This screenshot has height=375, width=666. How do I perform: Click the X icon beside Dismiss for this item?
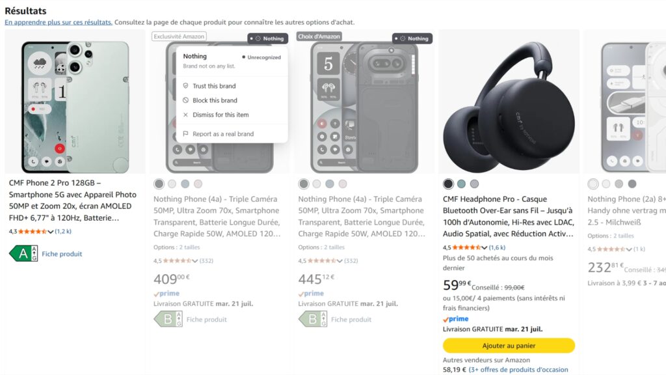click(185, 115)
